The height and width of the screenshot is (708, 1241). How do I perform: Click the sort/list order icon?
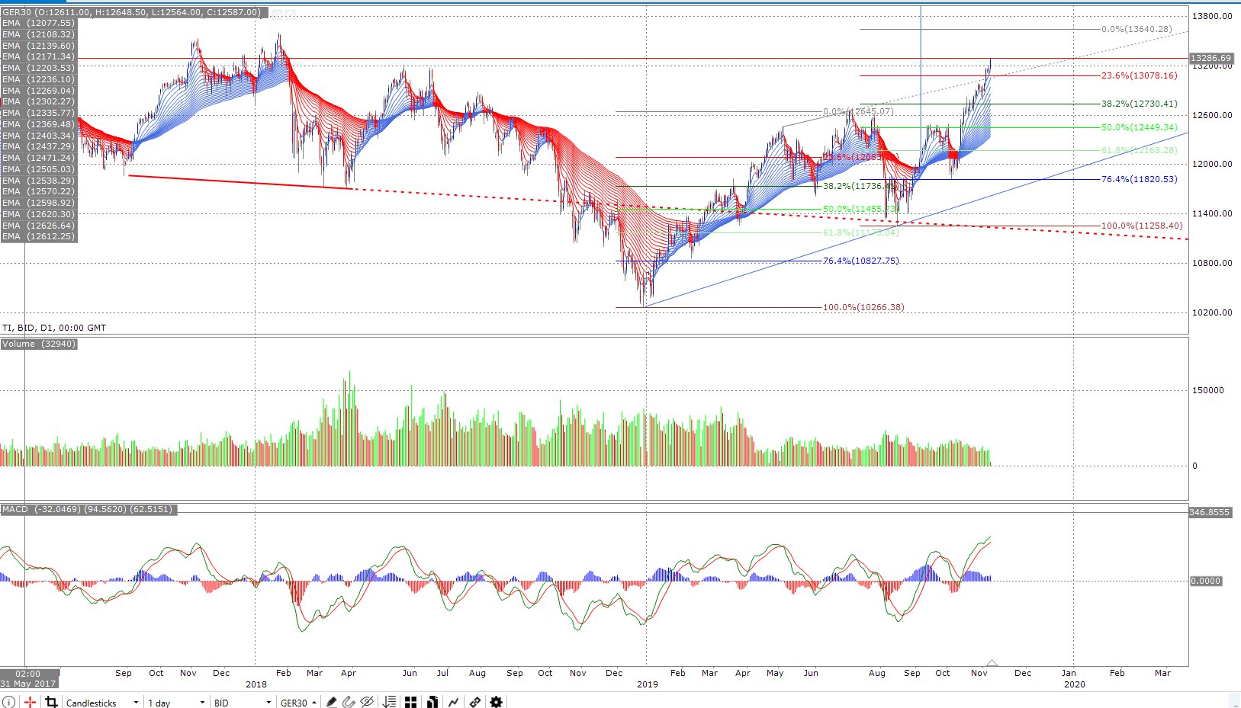click(x=389, y=702)
